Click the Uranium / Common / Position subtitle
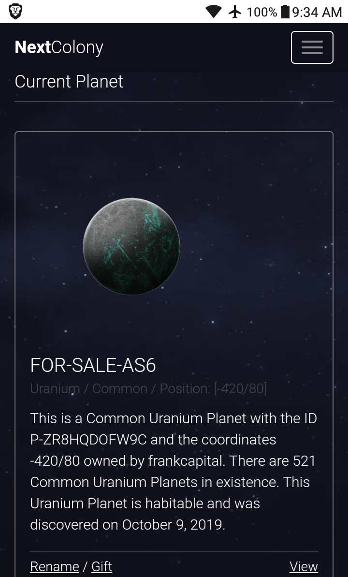The height and width of the screenshot is (577, 348). [148, 388]
